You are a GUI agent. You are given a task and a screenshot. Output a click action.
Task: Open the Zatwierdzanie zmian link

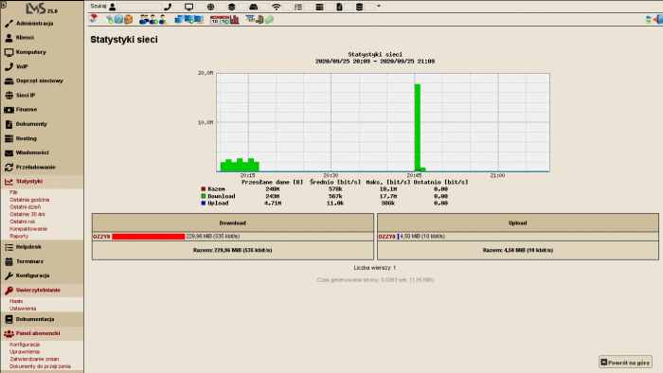click(x=34, y=359)
